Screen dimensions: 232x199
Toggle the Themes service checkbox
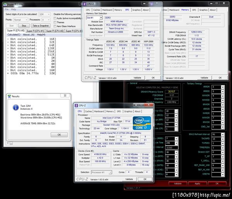click(x=55, y=22)
